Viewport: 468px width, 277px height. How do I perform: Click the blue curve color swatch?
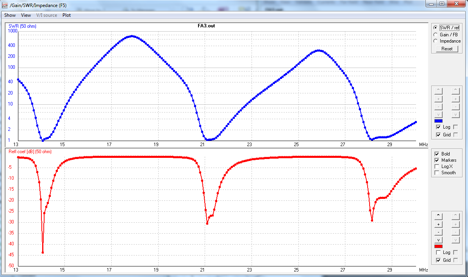438,121
